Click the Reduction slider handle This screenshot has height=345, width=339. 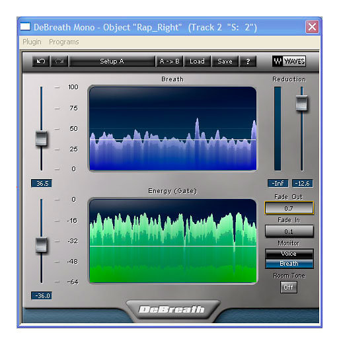tap(301, 102)
